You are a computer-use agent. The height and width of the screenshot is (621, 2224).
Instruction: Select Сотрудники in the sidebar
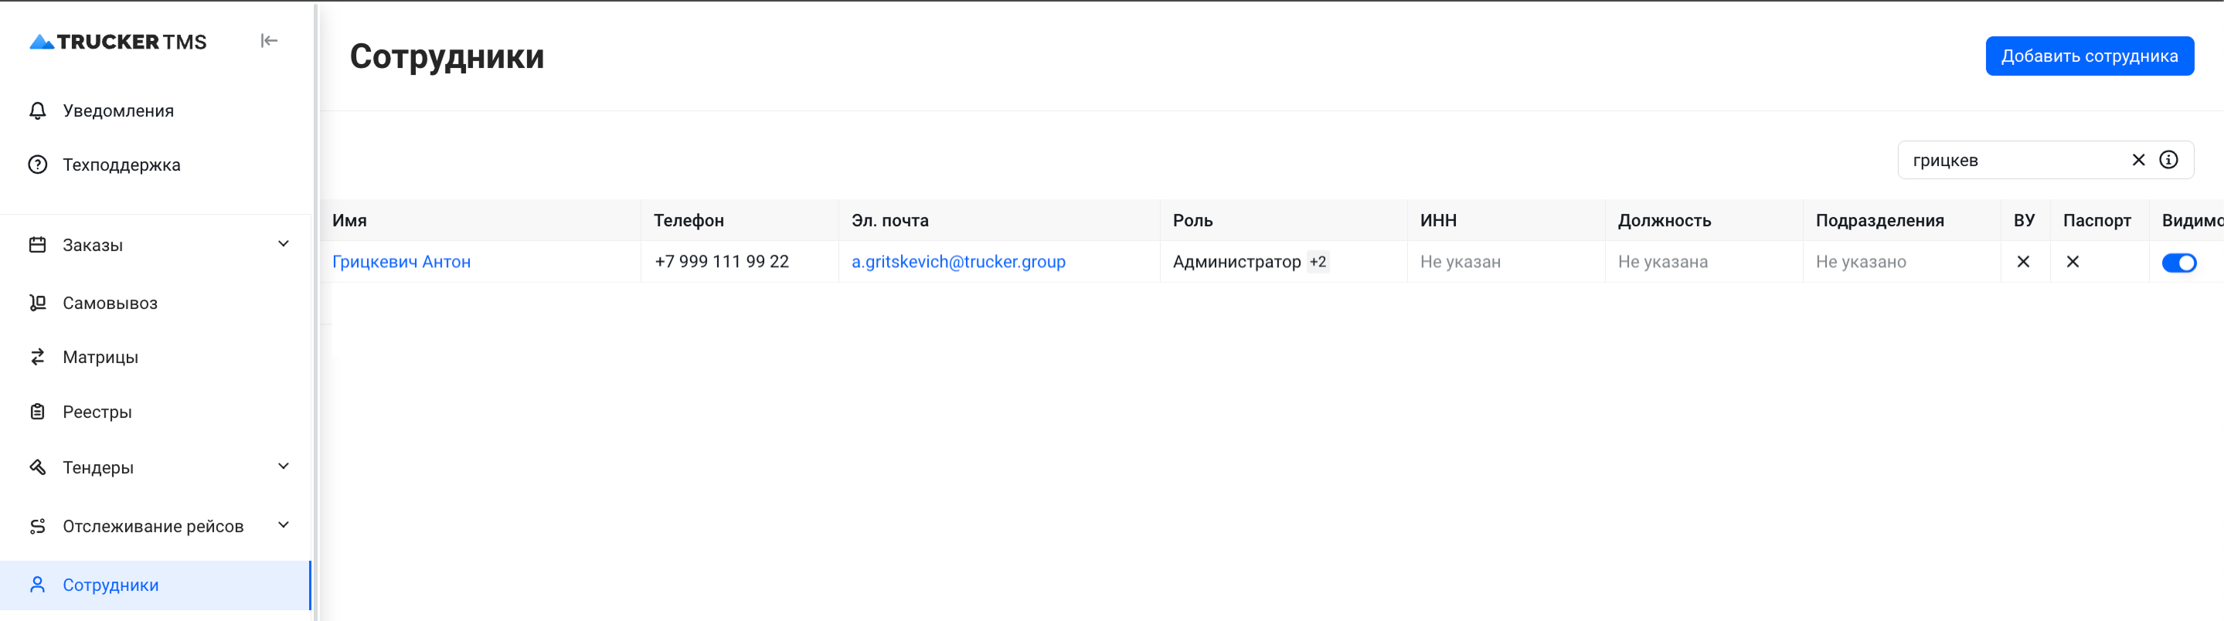tap(155, 585)
